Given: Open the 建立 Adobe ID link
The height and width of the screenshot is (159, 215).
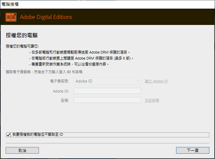Looking at the screenshot, I should [156, 81].
